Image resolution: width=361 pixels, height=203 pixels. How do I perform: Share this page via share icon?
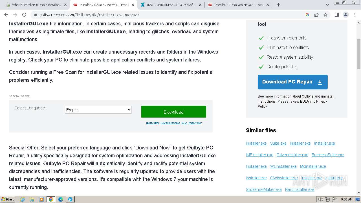[x=316, y=15]
